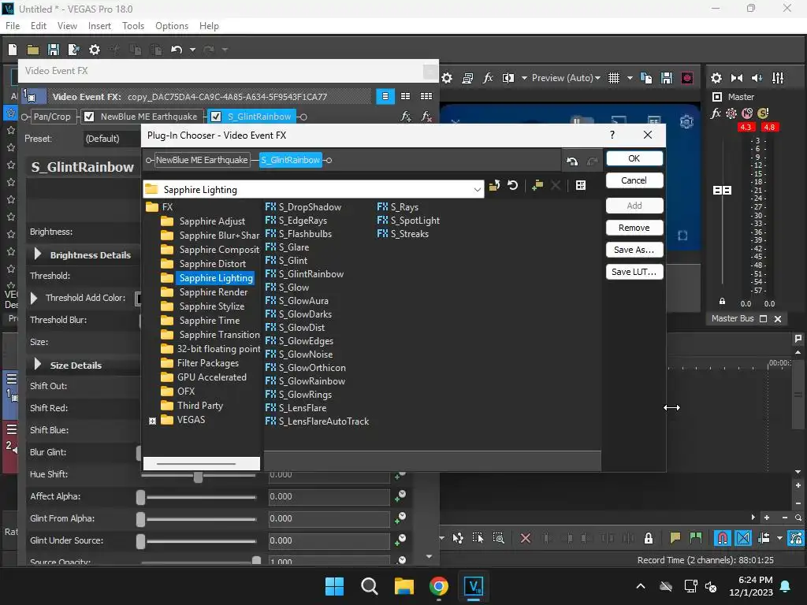Select detailed list view in Video Event FX
This screenshot has width=807, height=605.
tap(385, 96)
